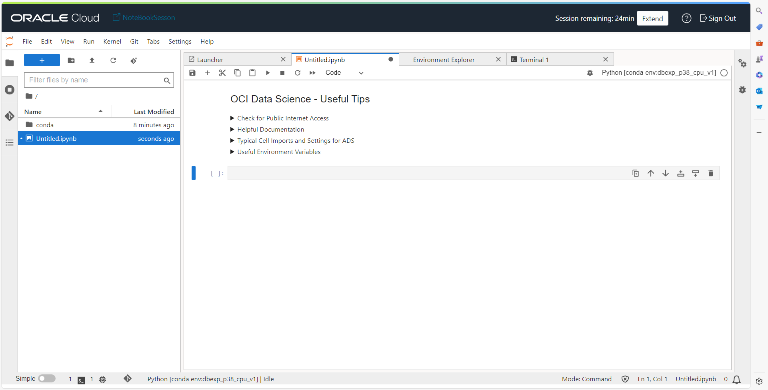Interrupt the kernel with the stop icon

(282, 73)
